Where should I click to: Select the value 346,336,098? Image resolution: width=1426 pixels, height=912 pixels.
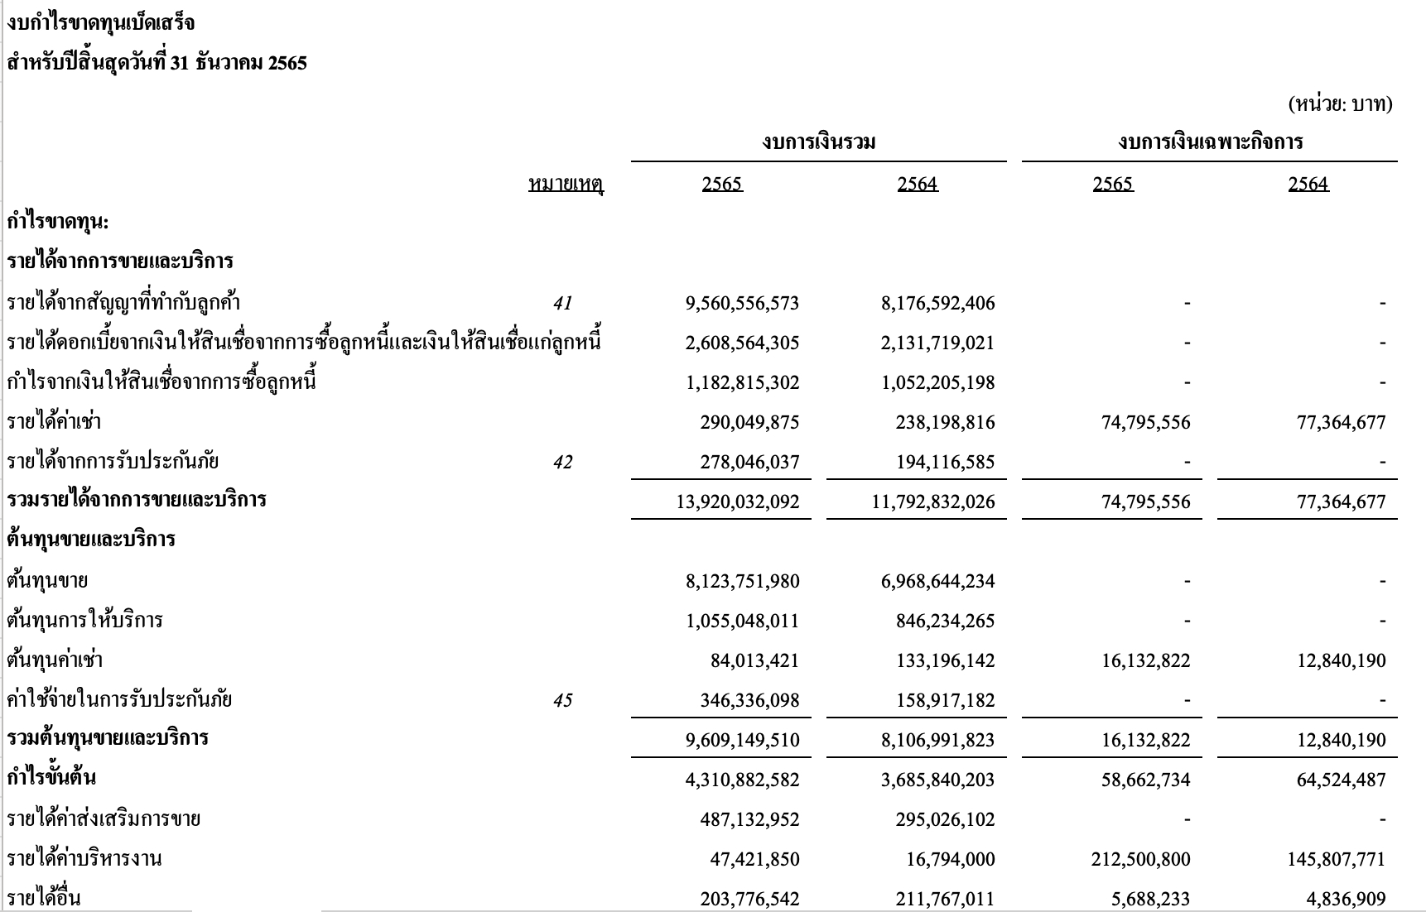(x=750, y=701)
